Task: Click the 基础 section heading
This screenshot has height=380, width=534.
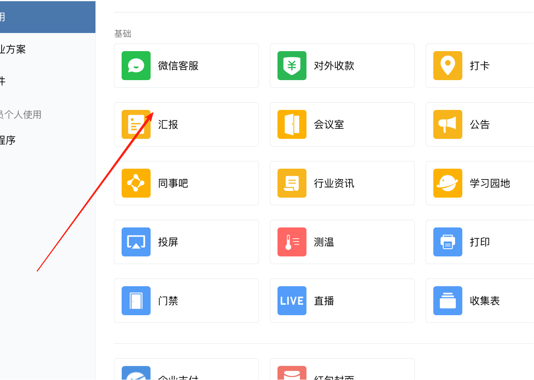Action: click(x=123, y=33)
